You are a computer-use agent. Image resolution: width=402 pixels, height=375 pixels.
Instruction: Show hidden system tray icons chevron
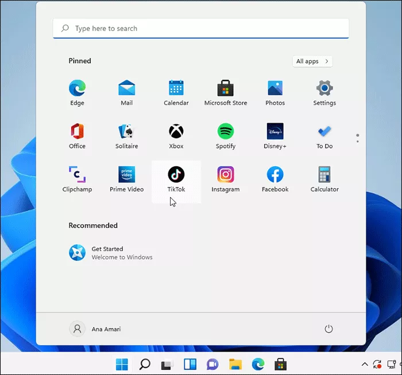pos(364,364)
